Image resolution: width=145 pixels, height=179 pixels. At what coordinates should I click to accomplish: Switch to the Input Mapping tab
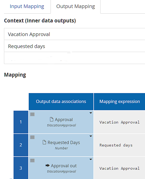tap(27, 6)
